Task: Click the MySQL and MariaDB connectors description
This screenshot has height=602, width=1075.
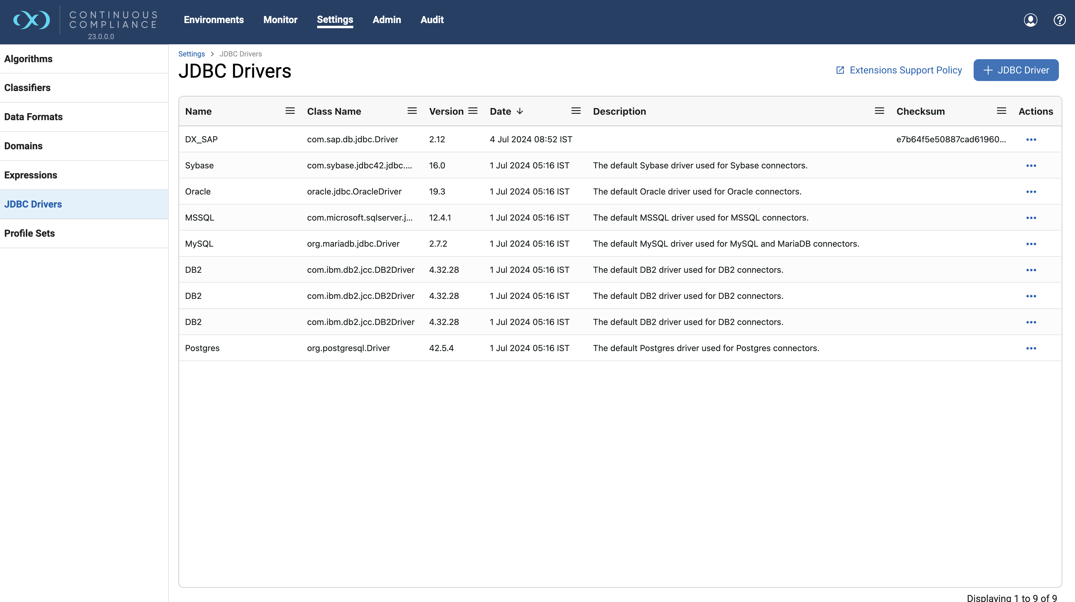Action: point(726,244)
